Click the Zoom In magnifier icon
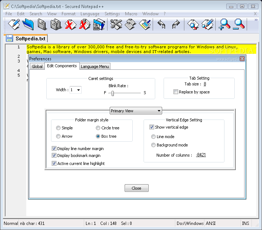 point(224,24)
